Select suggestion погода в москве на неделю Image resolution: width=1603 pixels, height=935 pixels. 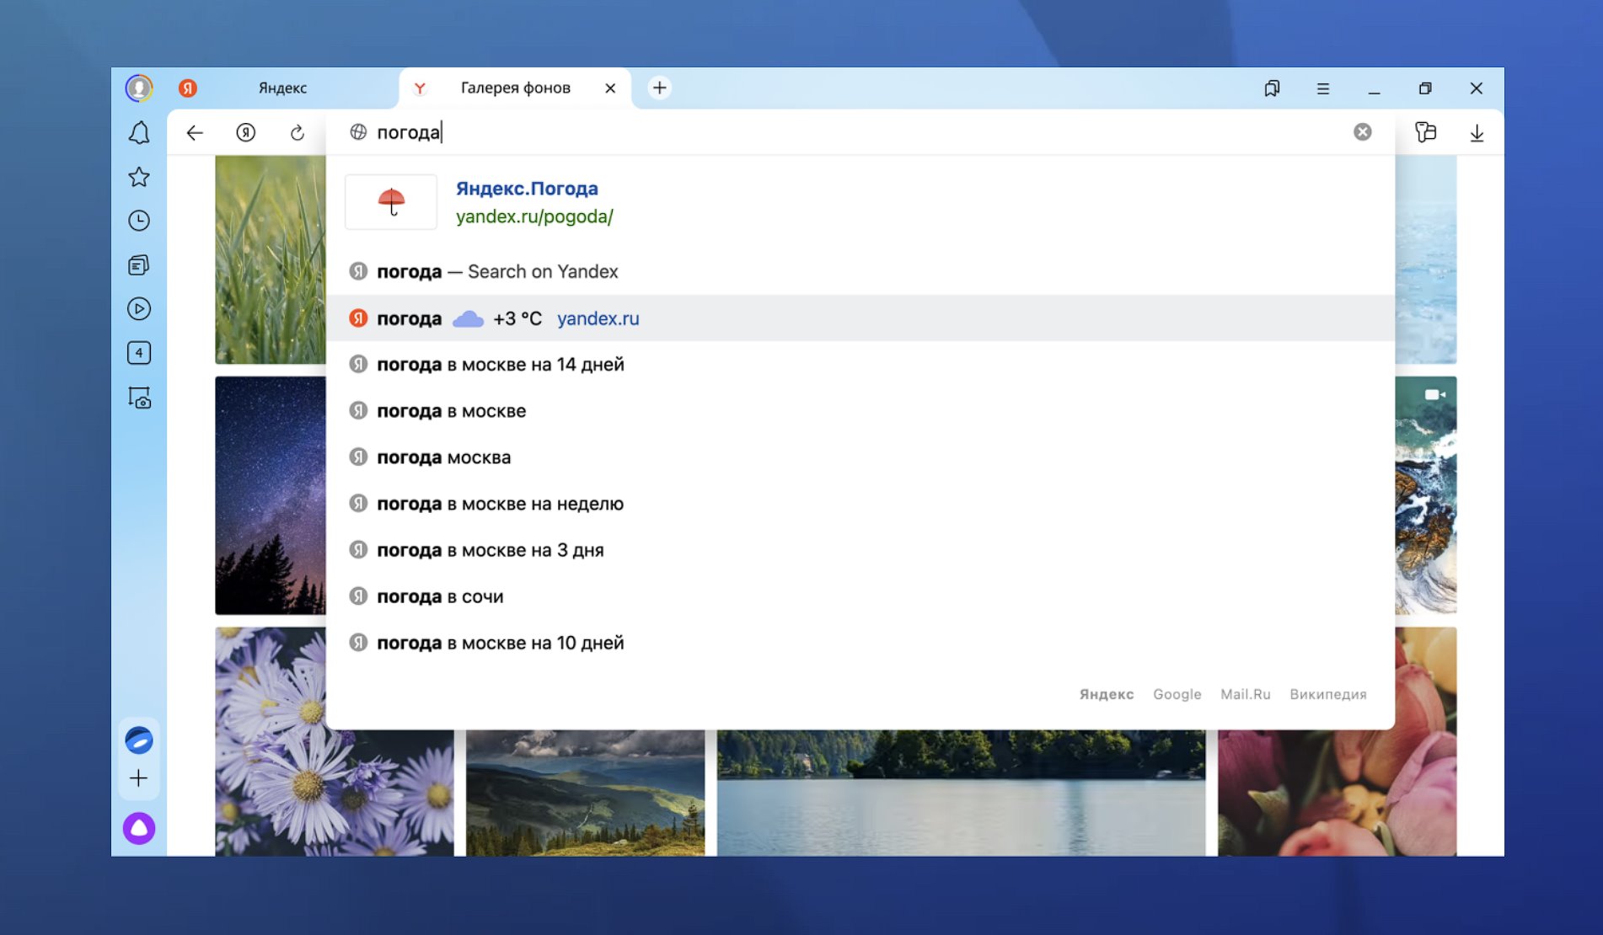(500, 504)
